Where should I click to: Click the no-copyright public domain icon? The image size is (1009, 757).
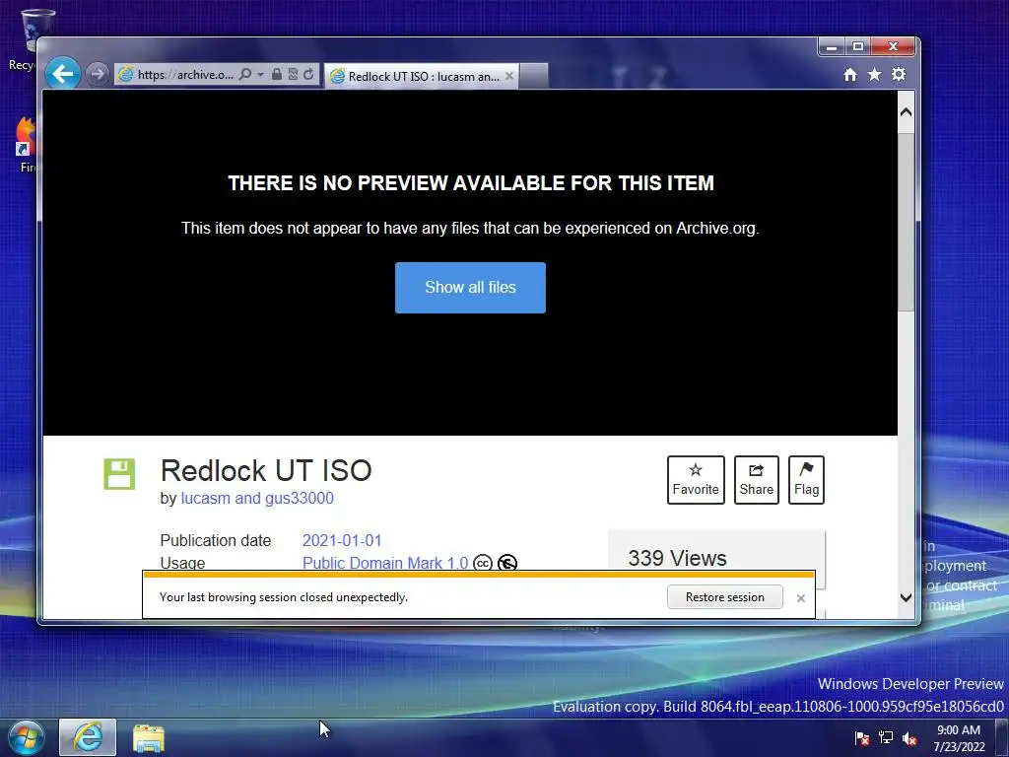click(x=507, y=563)
